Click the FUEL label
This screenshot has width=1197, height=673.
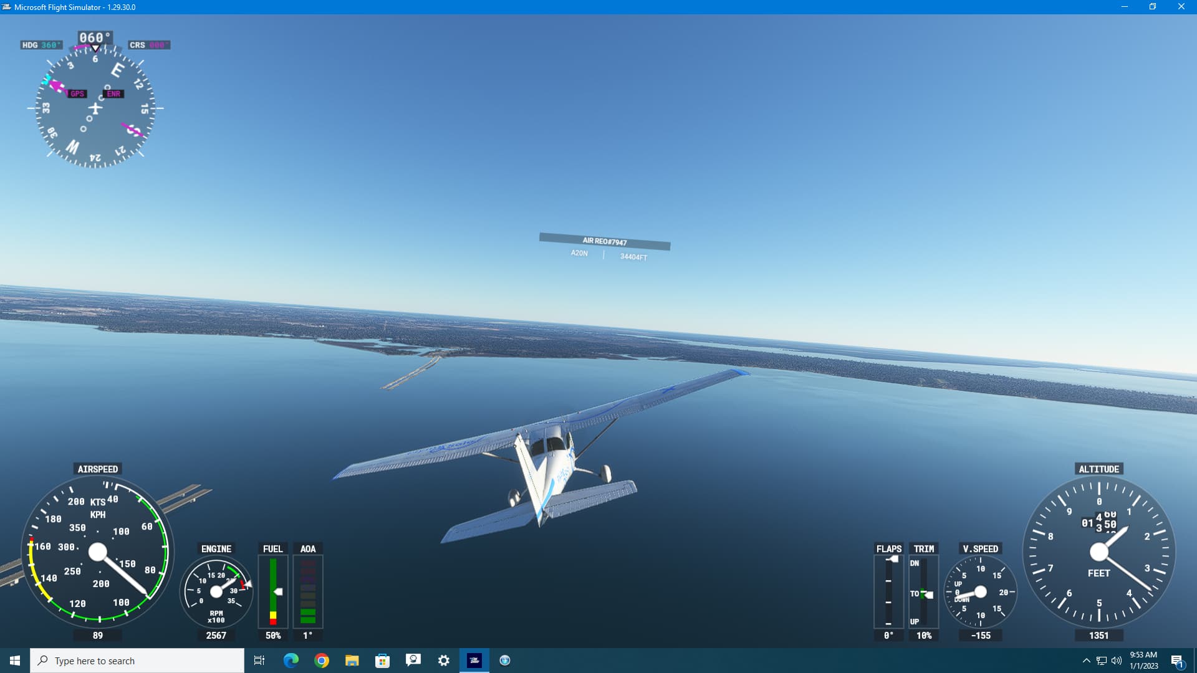coord(273,548)
